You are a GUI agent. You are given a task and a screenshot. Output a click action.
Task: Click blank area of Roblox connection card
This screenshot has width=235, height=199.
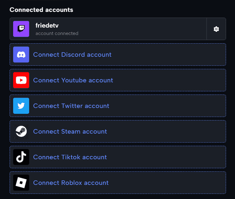tap(166, 183)
